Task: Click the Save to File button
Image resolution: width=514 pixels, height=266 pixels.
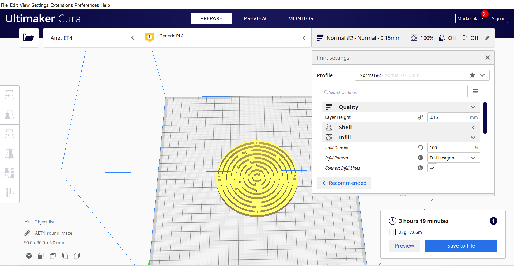Action: (x=461, y=246)
